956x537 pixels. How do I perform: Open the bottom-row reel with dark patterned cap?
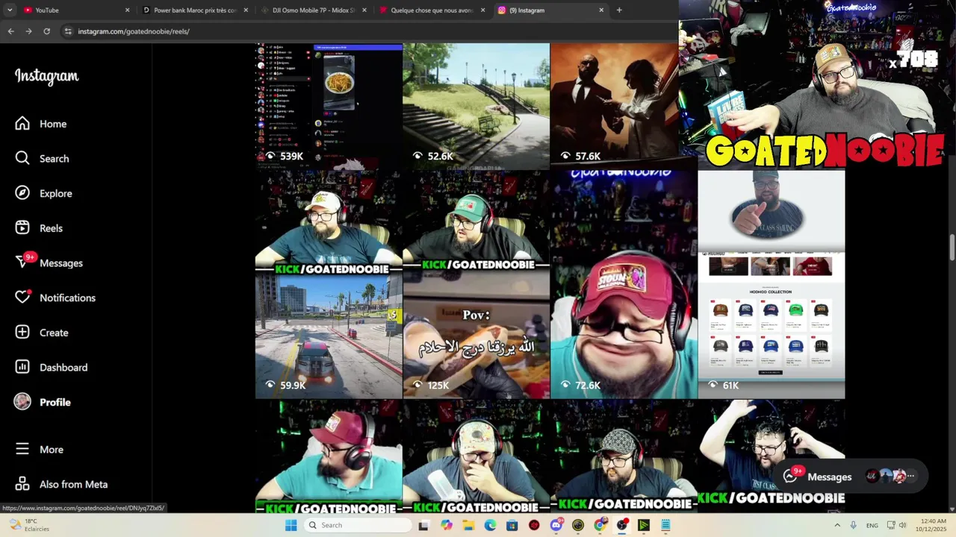pos(624,456)
